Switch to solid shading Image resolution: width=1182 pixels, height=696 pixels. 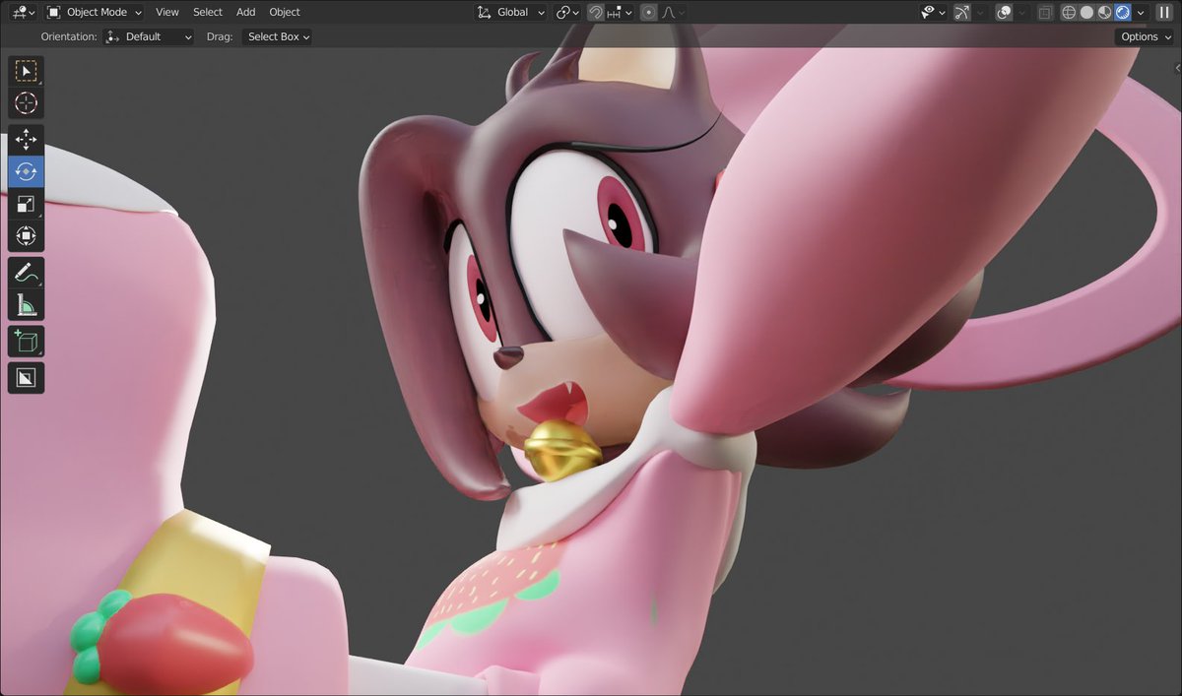click(x=1086, y=12)
